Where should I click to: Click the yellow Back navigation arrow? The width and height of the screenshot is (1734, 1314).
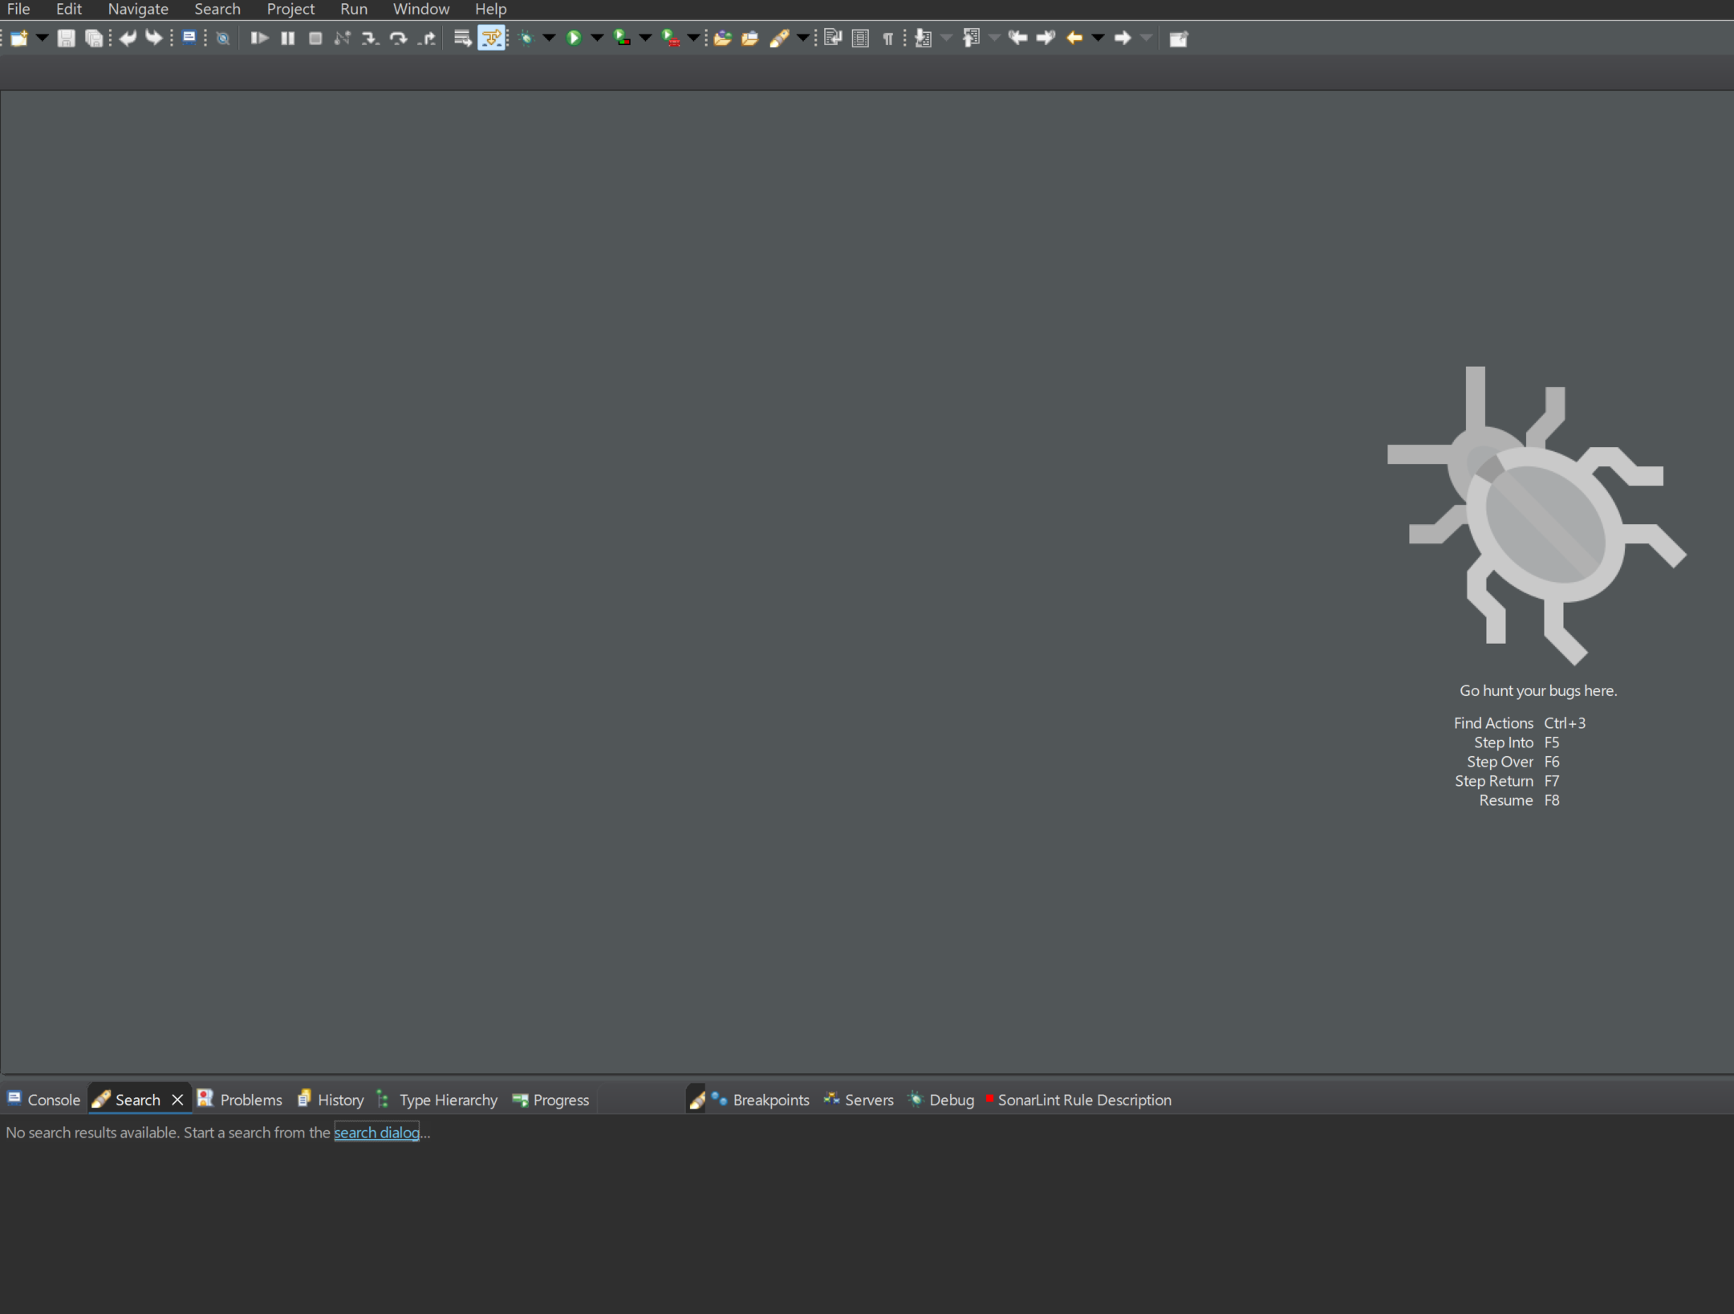[1074, 38]
